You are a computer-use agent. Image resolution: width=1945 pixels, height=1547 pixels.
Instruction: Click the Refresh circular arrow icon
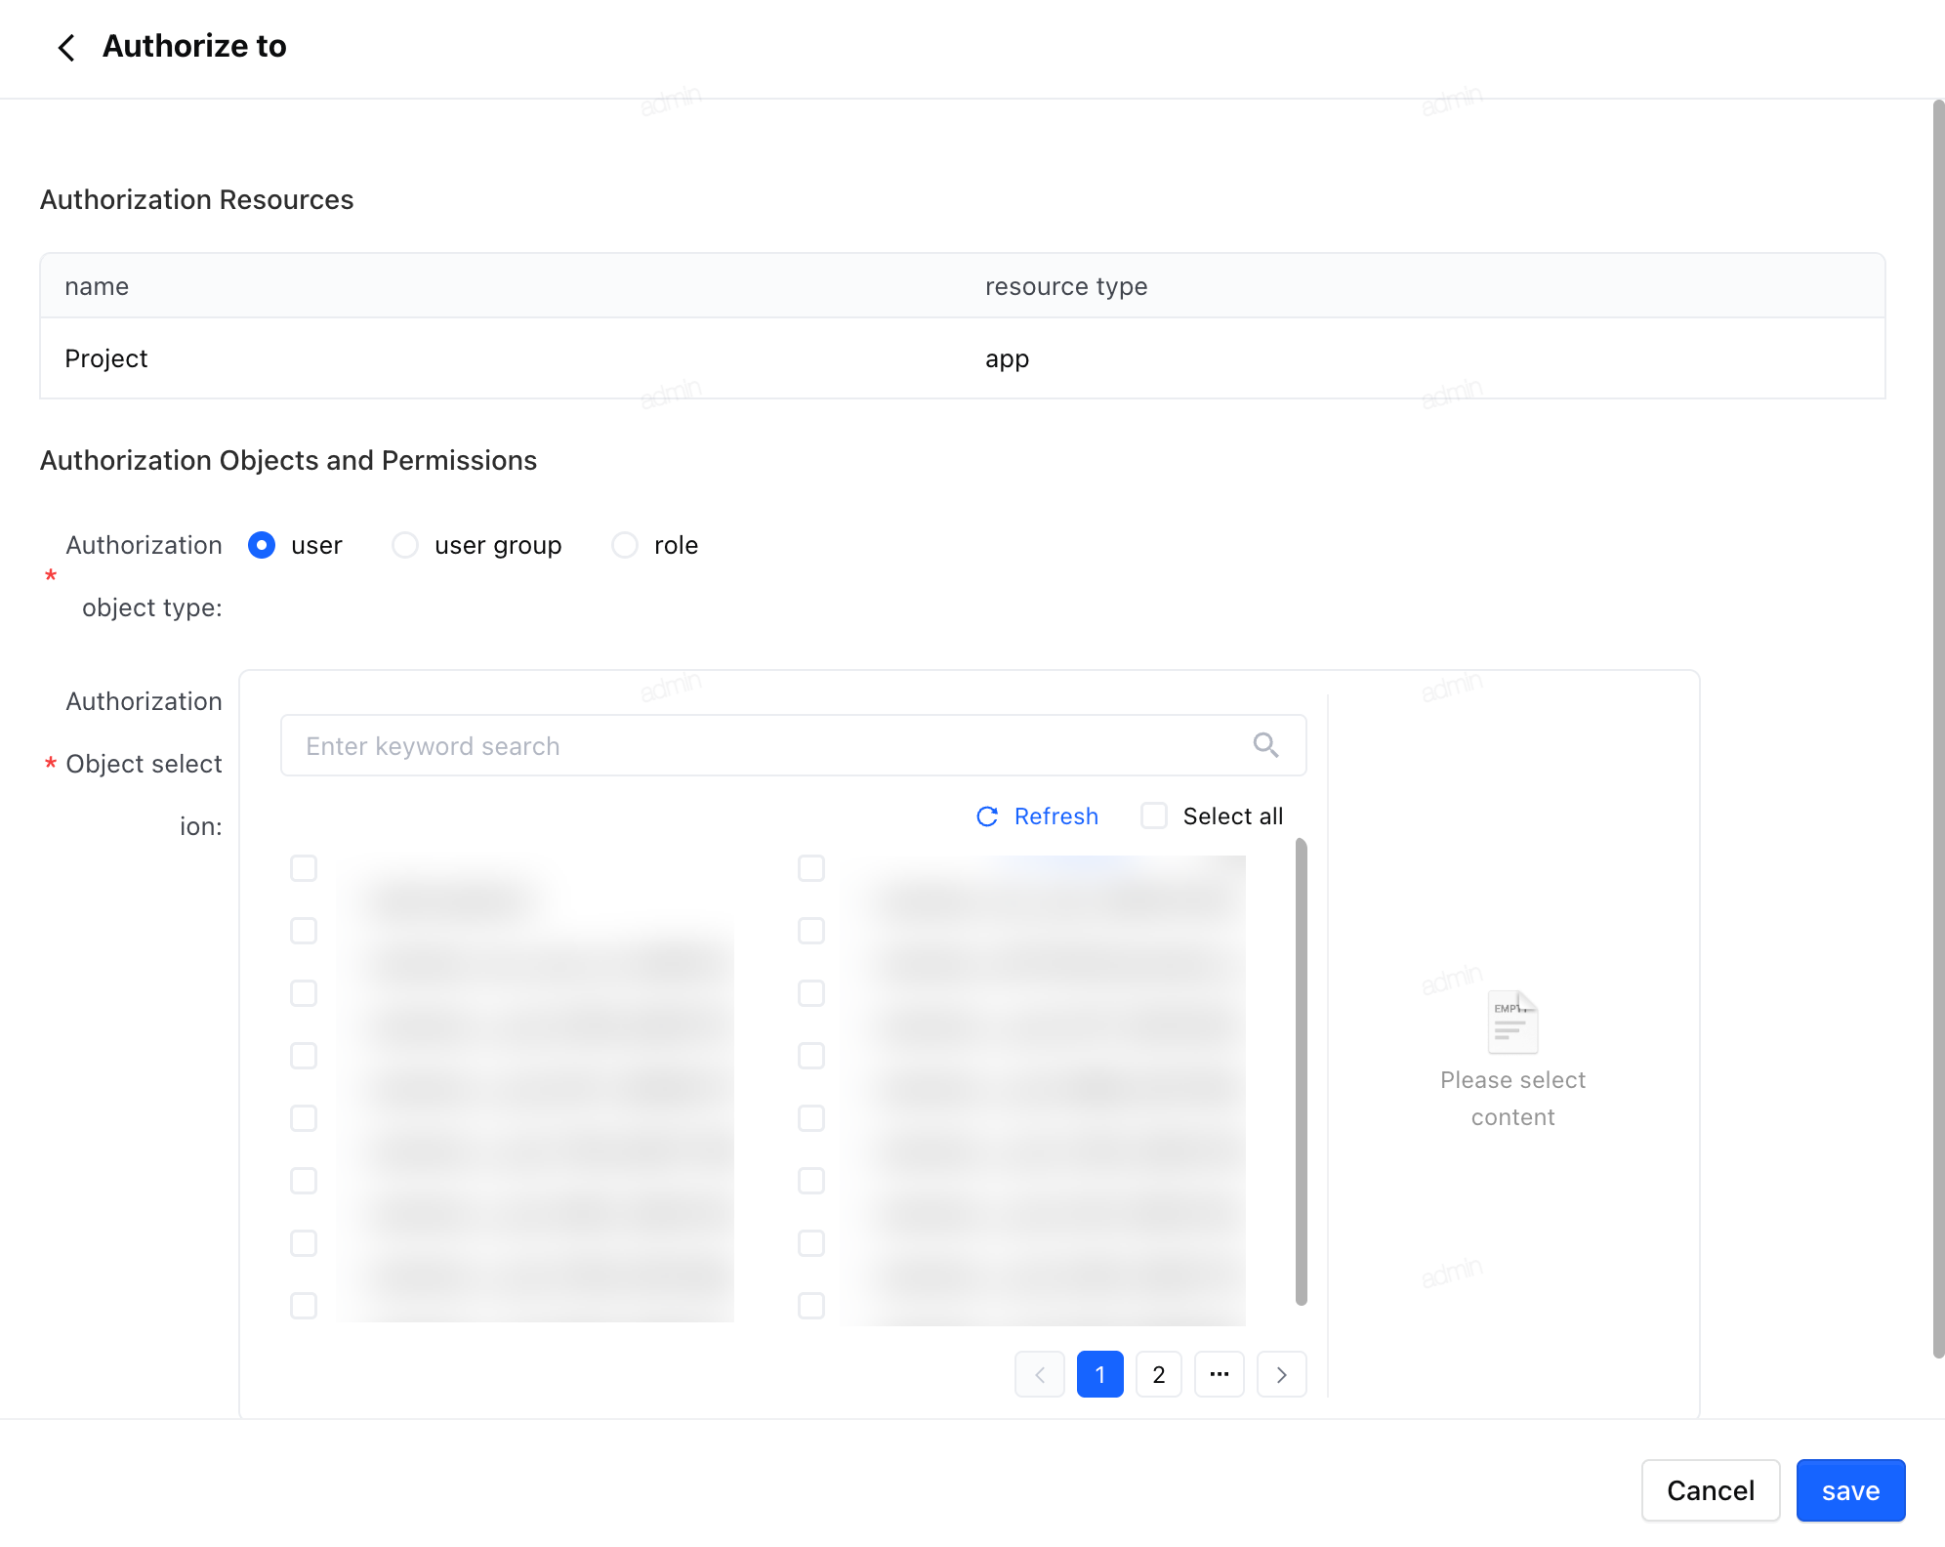tap(987, 816)
